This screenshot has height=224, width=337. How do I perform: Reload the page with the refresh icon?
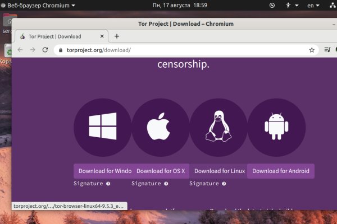(45, 50)
